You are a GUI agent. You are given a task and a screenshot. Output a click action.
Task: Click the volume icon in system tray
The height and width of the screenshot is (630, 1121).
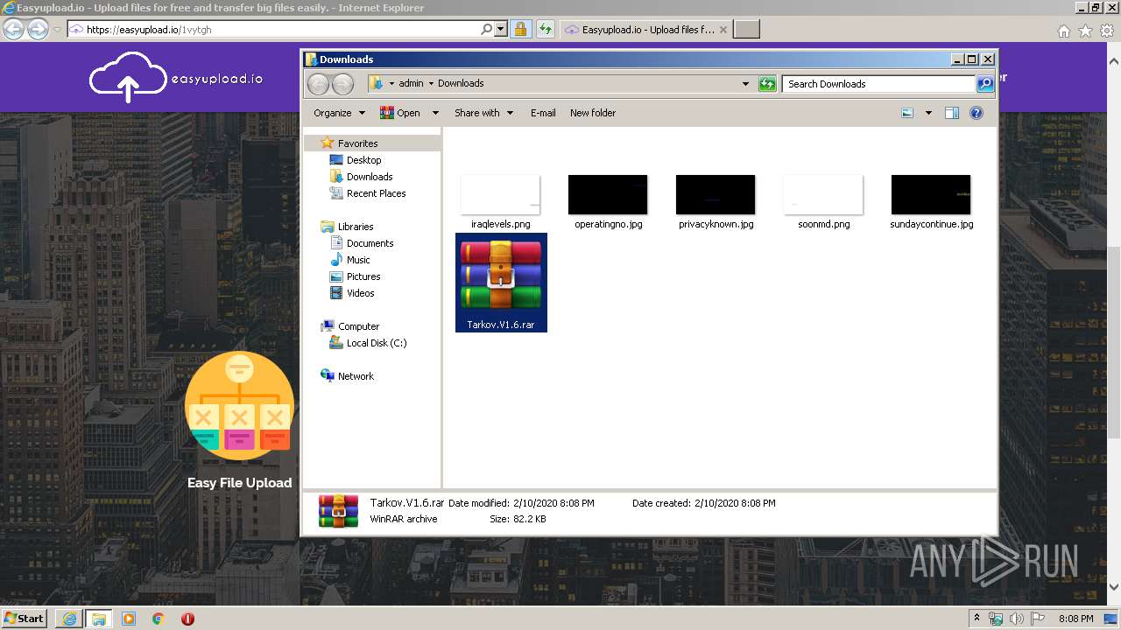[x=1017, y=619]
